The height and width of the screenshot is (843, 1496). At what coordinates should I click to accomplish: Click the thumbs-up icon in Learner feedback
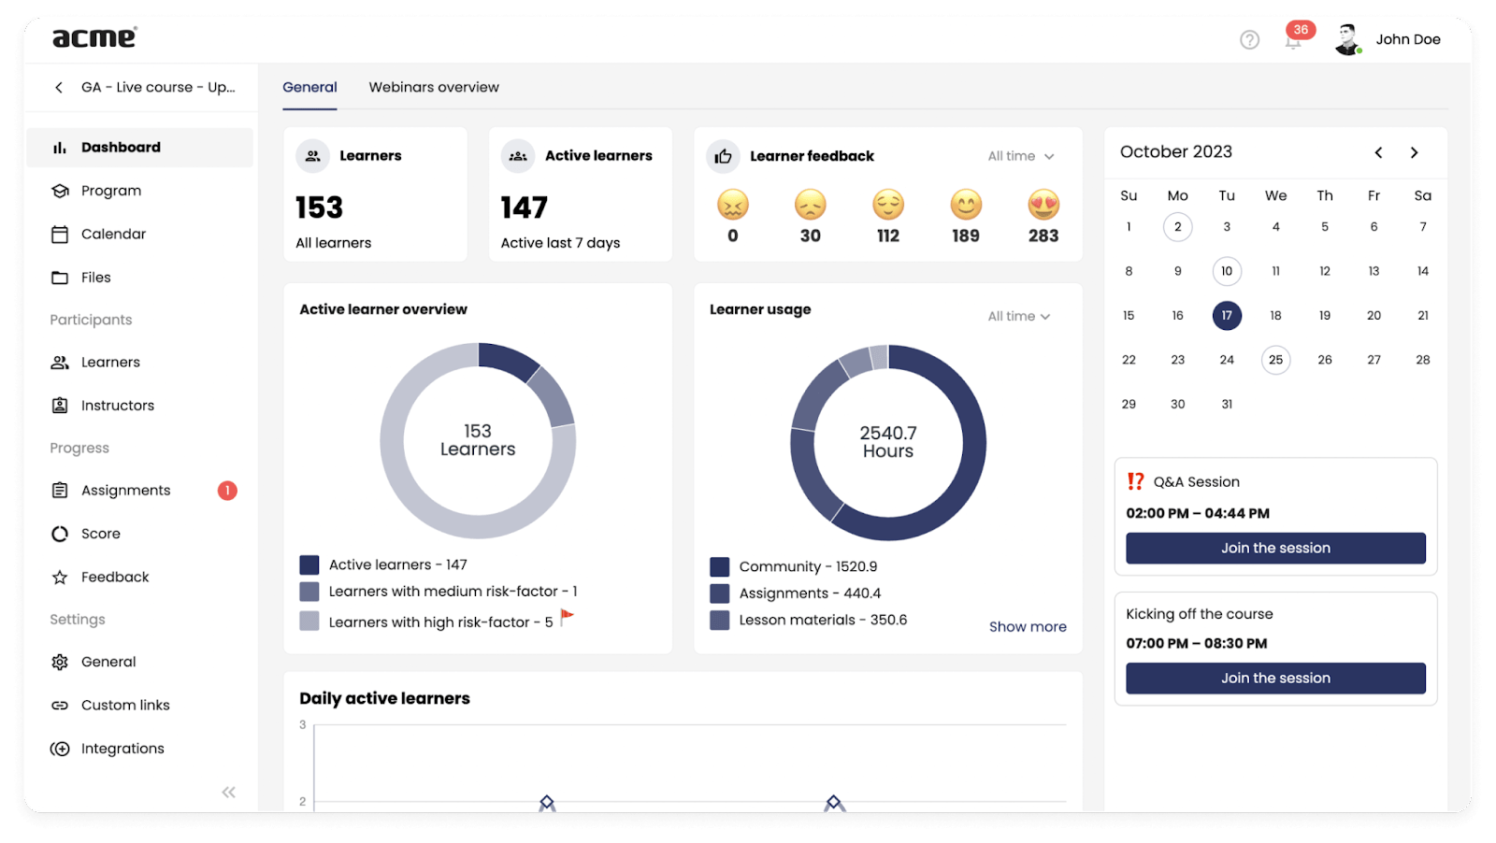point(723,156)
